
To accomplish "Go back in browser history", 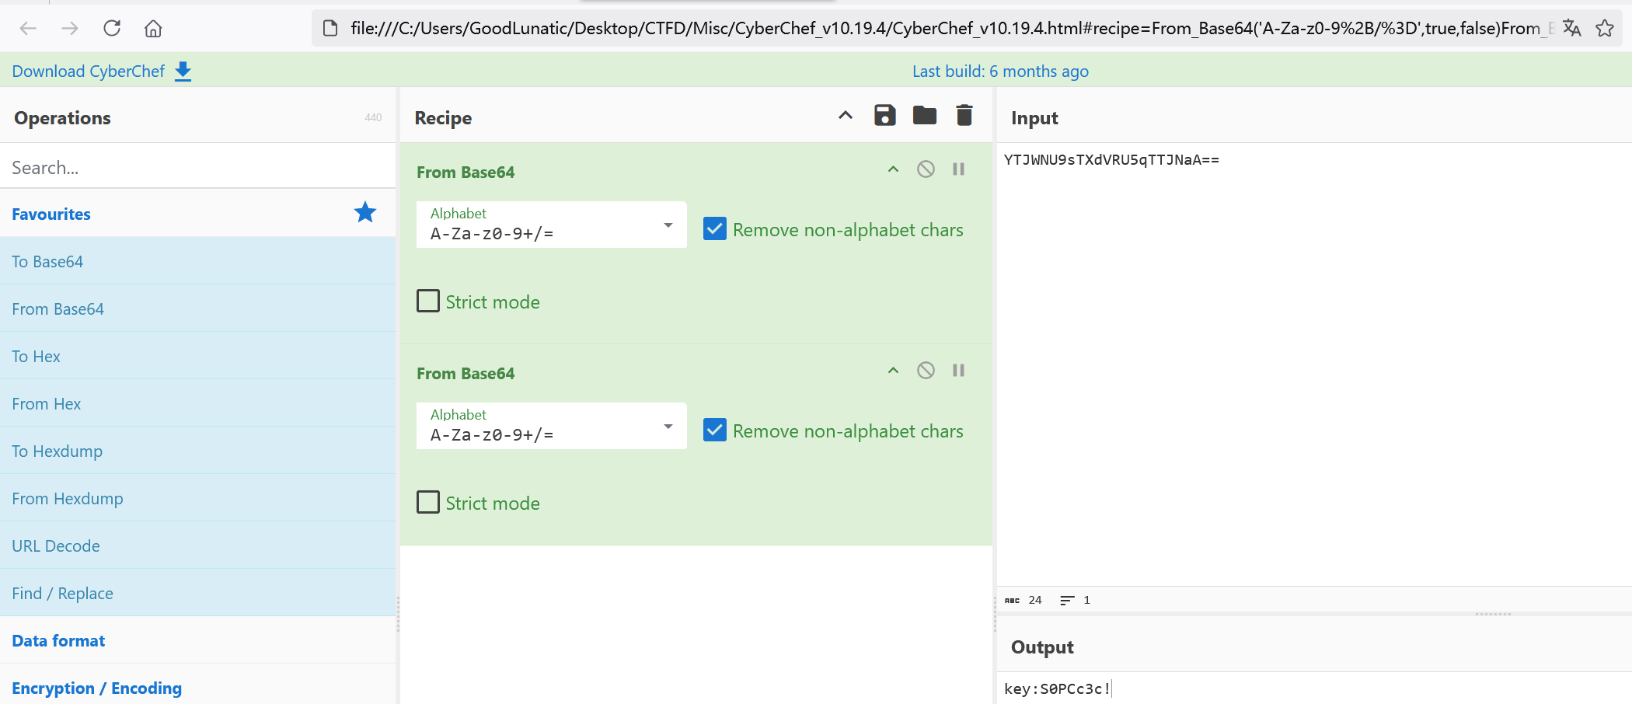I will (28, 29).
